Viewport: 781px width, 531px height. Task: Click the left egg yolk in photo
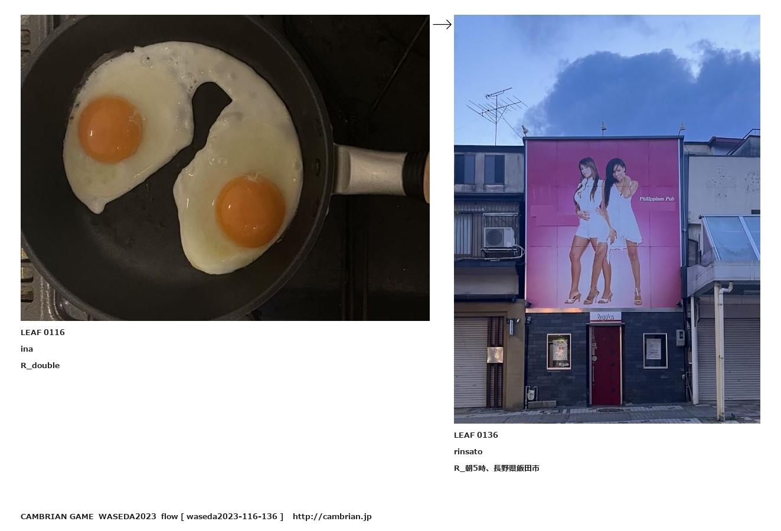point(110,129)
